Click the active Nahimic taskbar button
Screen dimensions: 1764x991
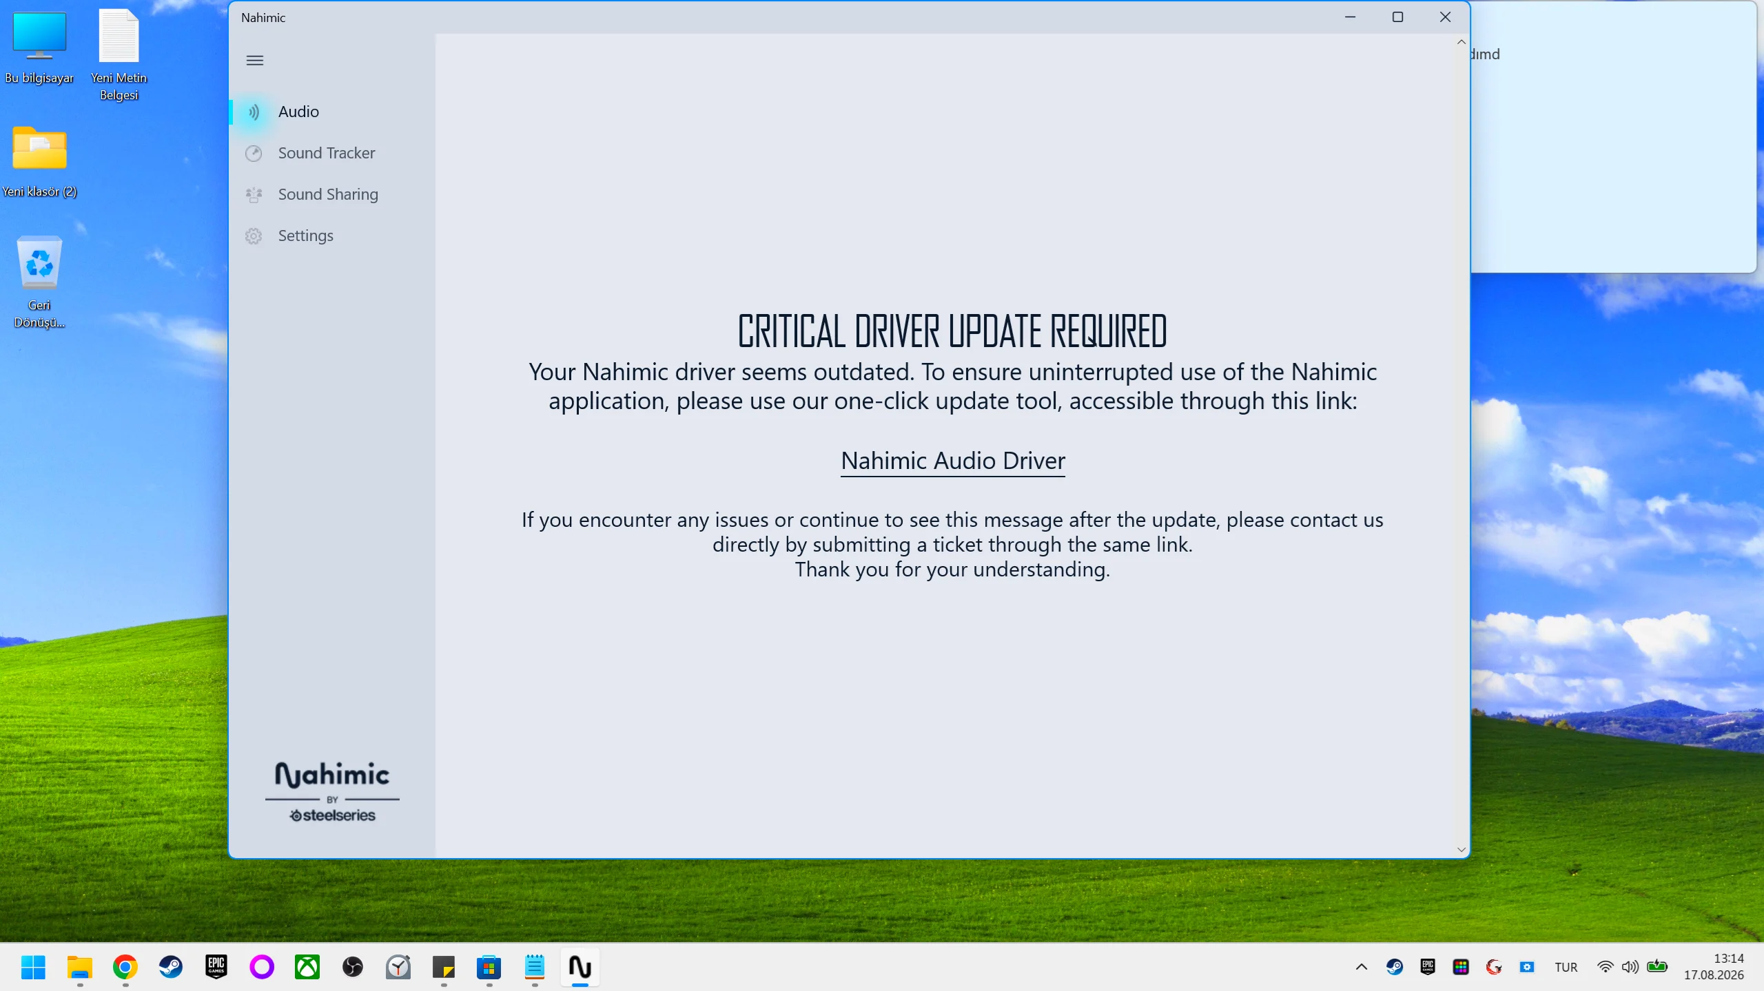click(580, 967)
